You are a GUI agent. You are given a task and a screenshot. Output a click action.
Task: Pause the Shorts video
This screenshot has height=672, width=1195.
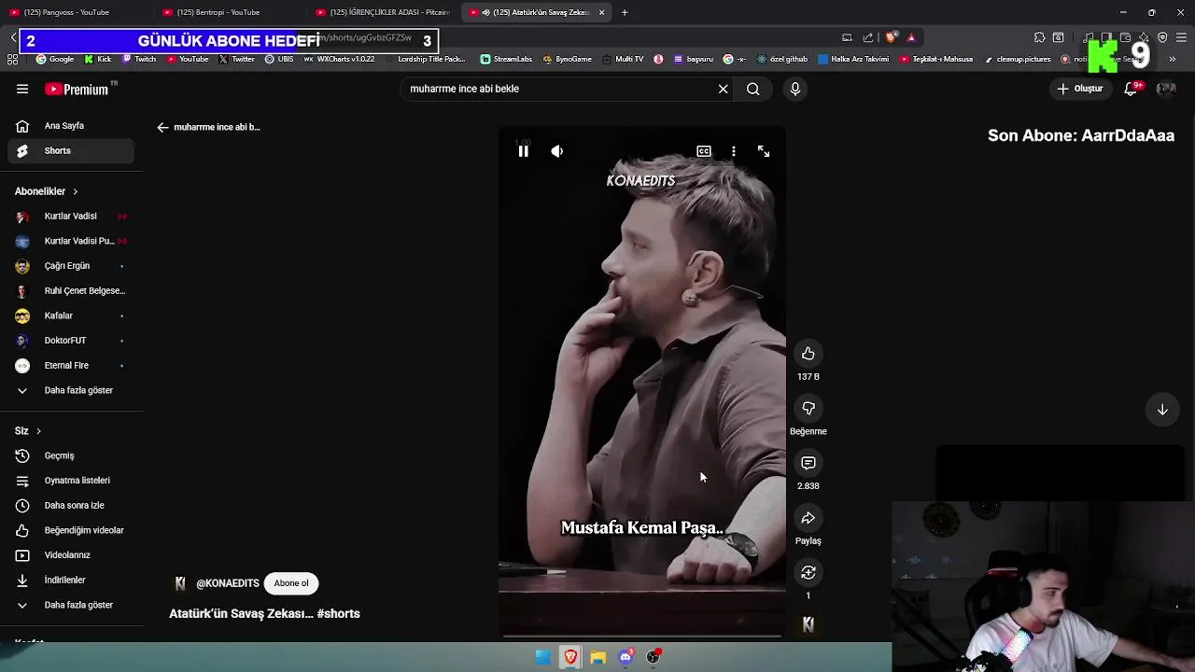[x=523, y=151]
